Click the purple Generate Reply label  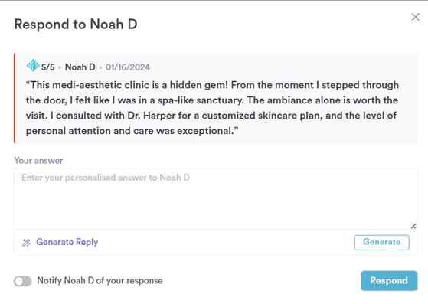pyautogui.click(x=67, y=242)
